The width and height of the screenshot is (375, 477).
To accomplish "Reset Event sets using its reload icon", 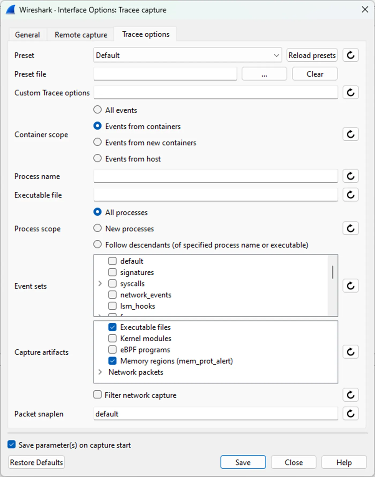I will pos(351,286).
